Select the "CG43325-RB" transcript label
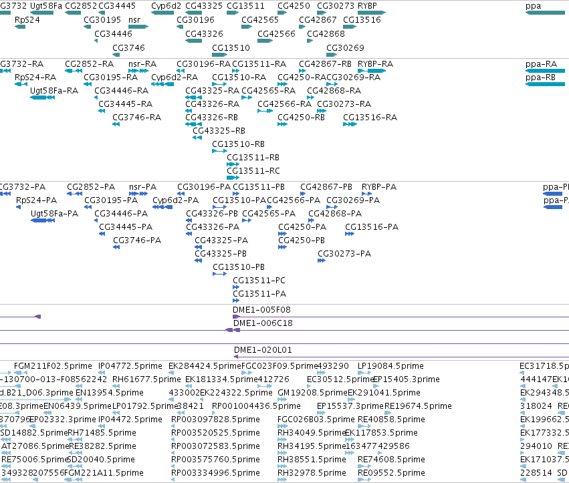569x483 pixels. (x=219, y=131)
